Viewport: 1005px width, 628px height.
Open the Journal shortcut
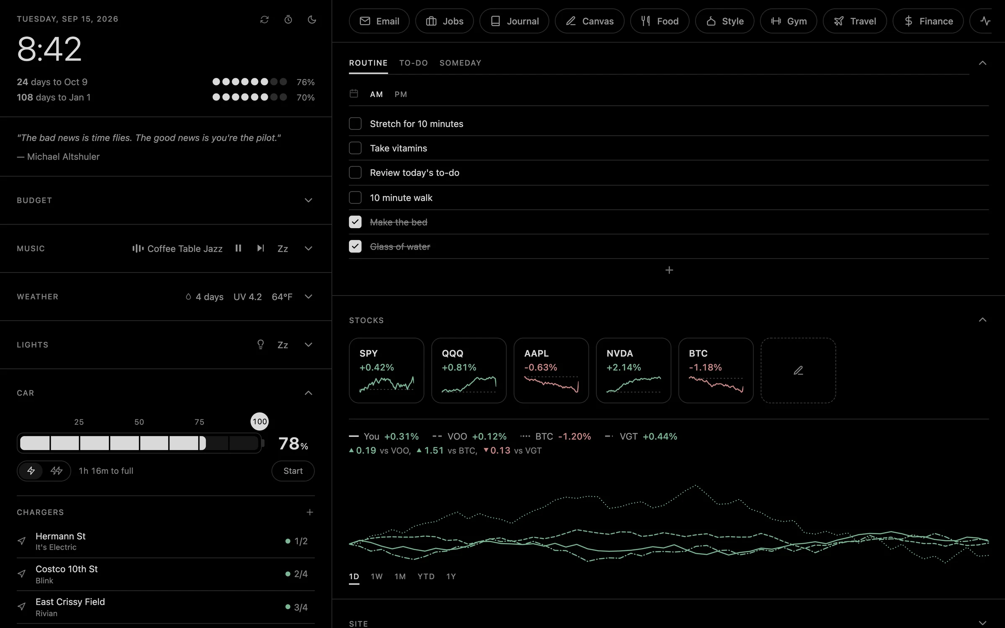514,21
